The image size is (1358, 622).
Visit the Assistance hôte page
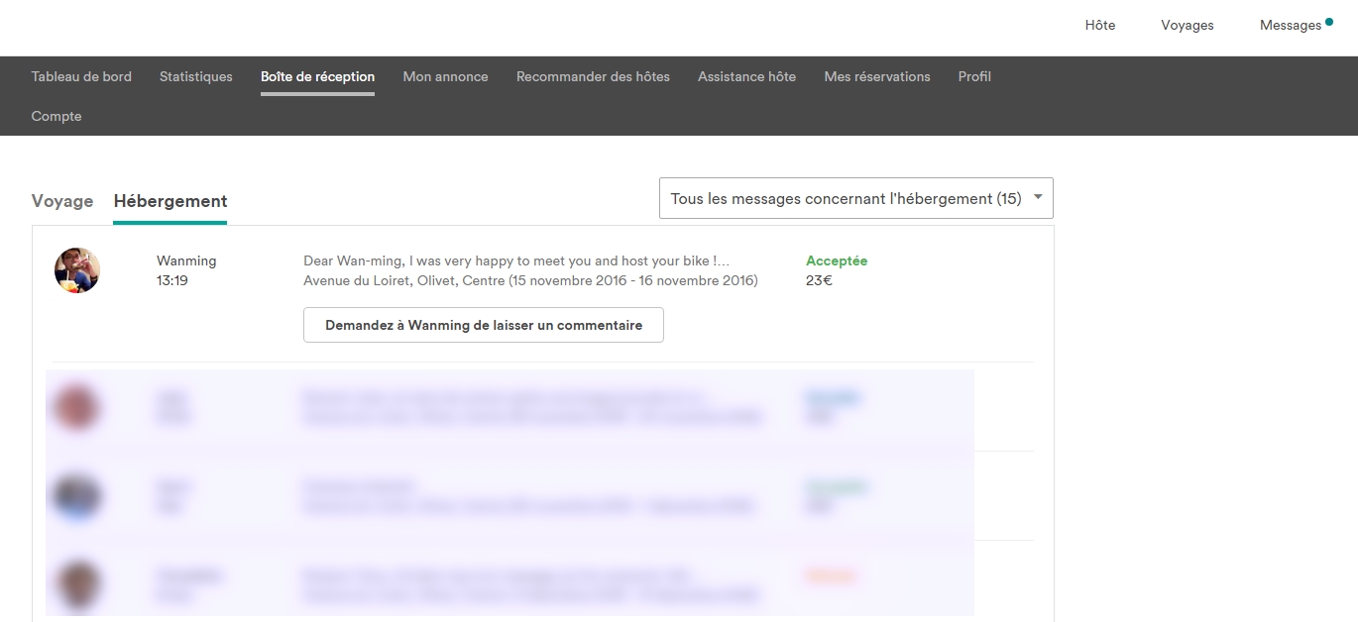pyautogui.click(x=746, y=76)
